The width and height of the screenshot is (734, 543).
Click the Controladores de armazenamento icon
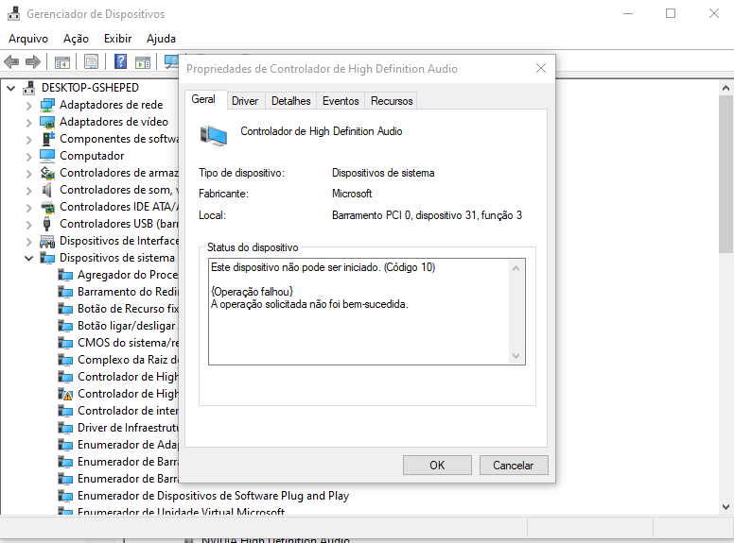(47, 173)
